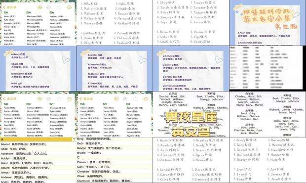Screen dimensions: 306x183
Task: Select the Brady row in the B list
Action: 115,148
